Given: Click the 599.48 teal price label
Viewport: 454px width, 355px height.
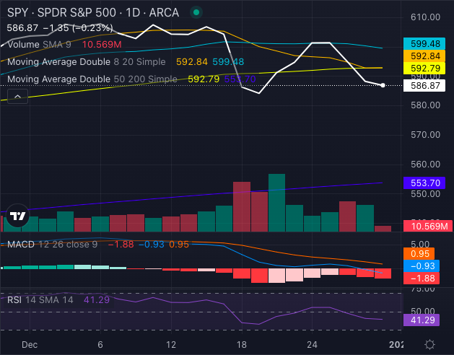Looking at the screenshot, I should [x=427, y=43].
